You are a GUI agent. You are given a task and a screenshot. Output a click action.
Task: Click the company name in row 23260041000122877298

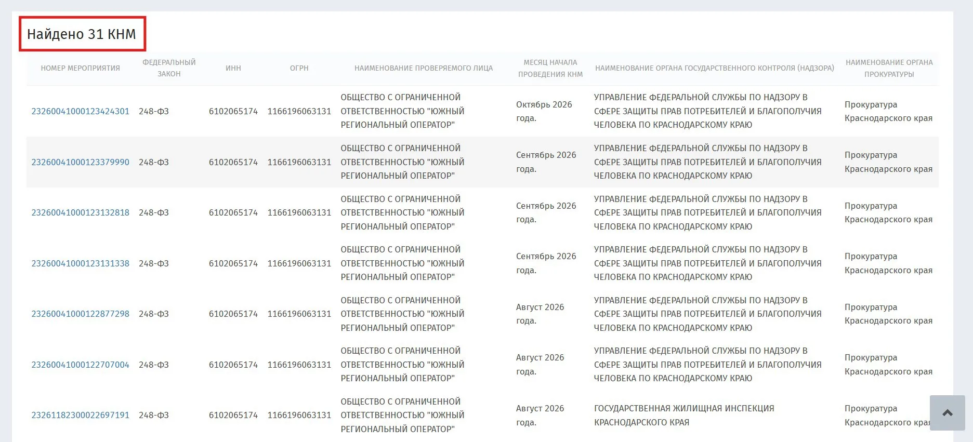(403, 314)
